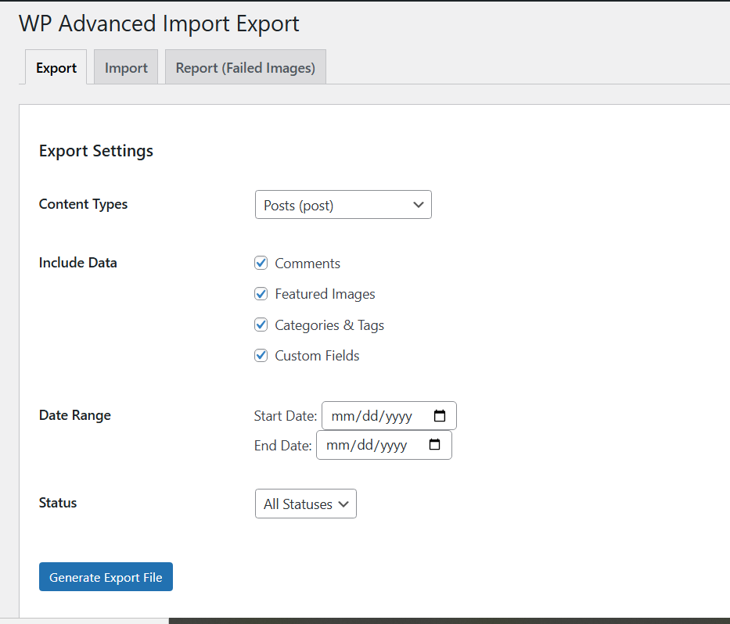
Task: Uncheck Custom Fields under Include Data
Action: (261, 355)
